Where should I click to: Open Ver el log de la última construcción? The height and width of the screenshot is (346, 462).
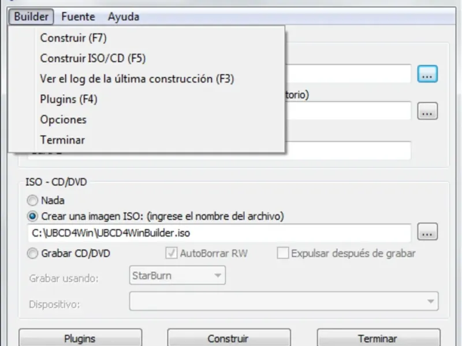click(137, 79)
